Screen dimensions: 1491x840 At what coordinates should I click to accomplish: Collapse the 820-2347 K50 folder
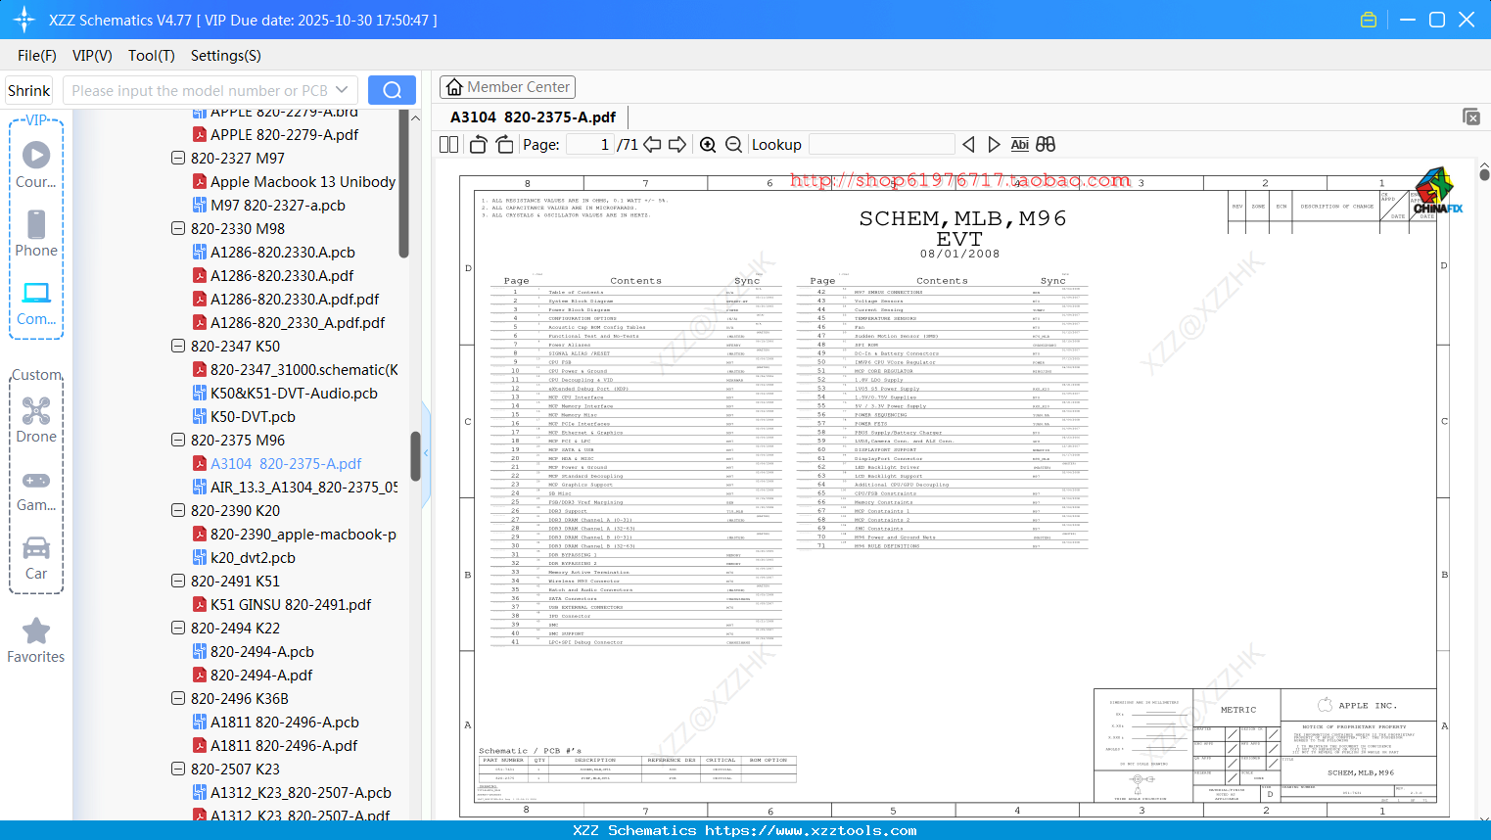178,346
